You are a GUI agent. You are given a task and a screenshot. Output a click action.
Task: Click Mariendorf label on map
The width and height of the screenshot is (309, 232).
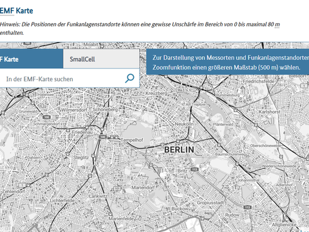[143, 188]
